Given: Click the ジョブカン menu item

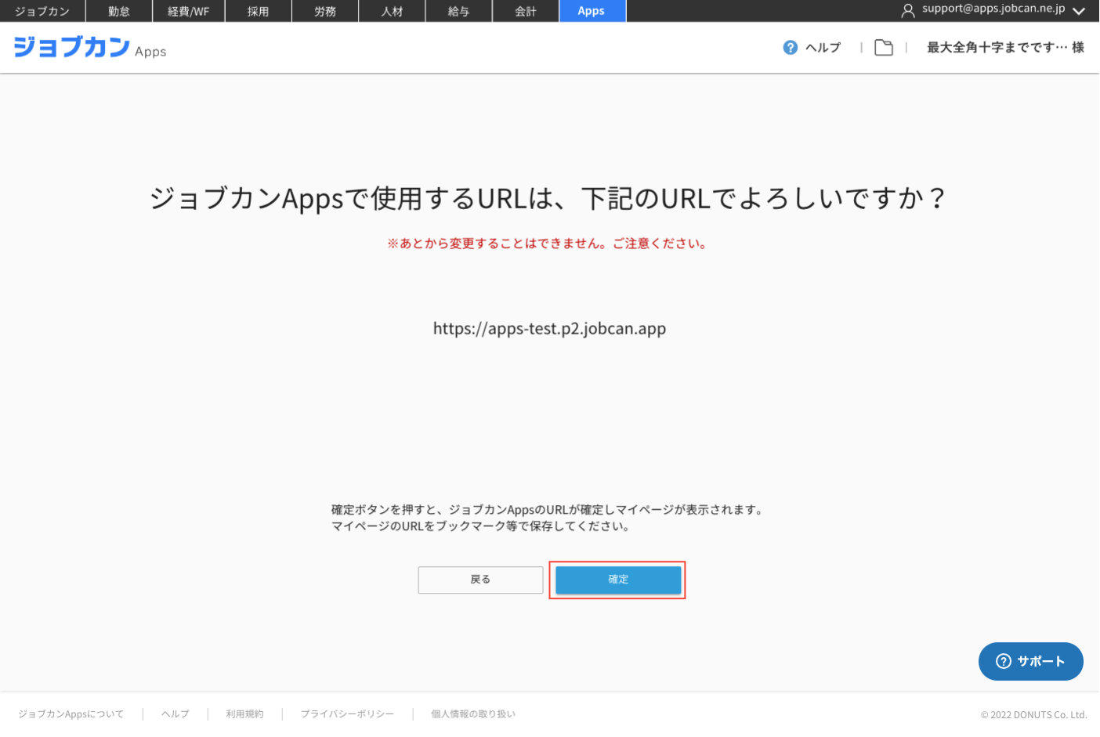Looking at the screenshot, I should coord(42,11).
